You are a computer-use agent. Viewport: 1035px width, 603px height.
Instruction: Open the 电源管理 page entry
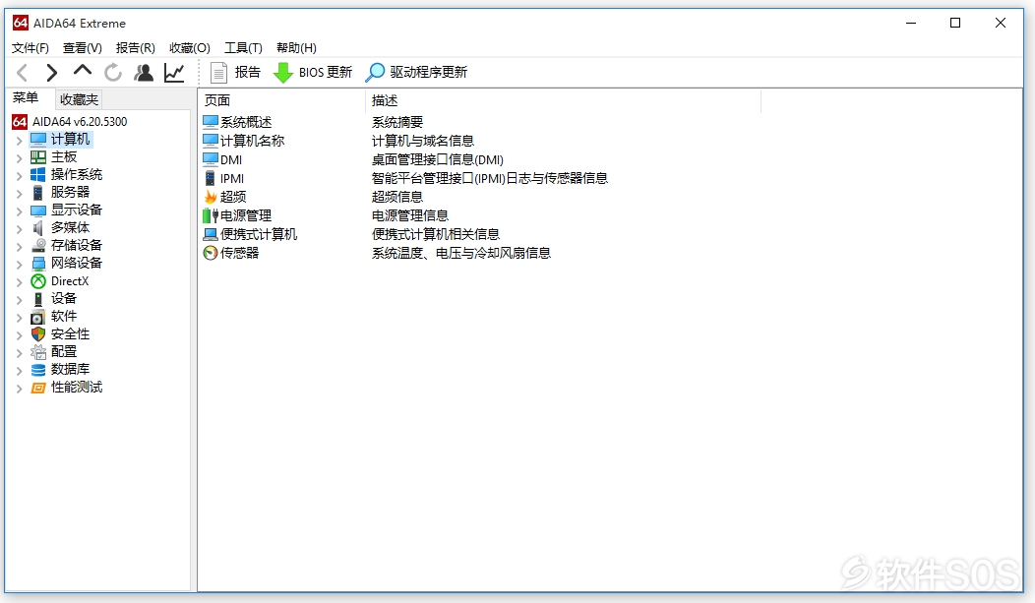(238, 215)
